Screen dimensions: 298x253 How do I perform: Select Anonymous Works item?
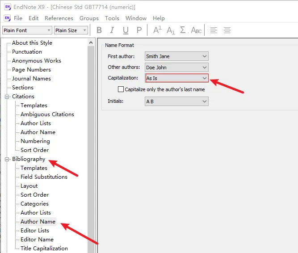pyautogui.click(x=37, y=61)
